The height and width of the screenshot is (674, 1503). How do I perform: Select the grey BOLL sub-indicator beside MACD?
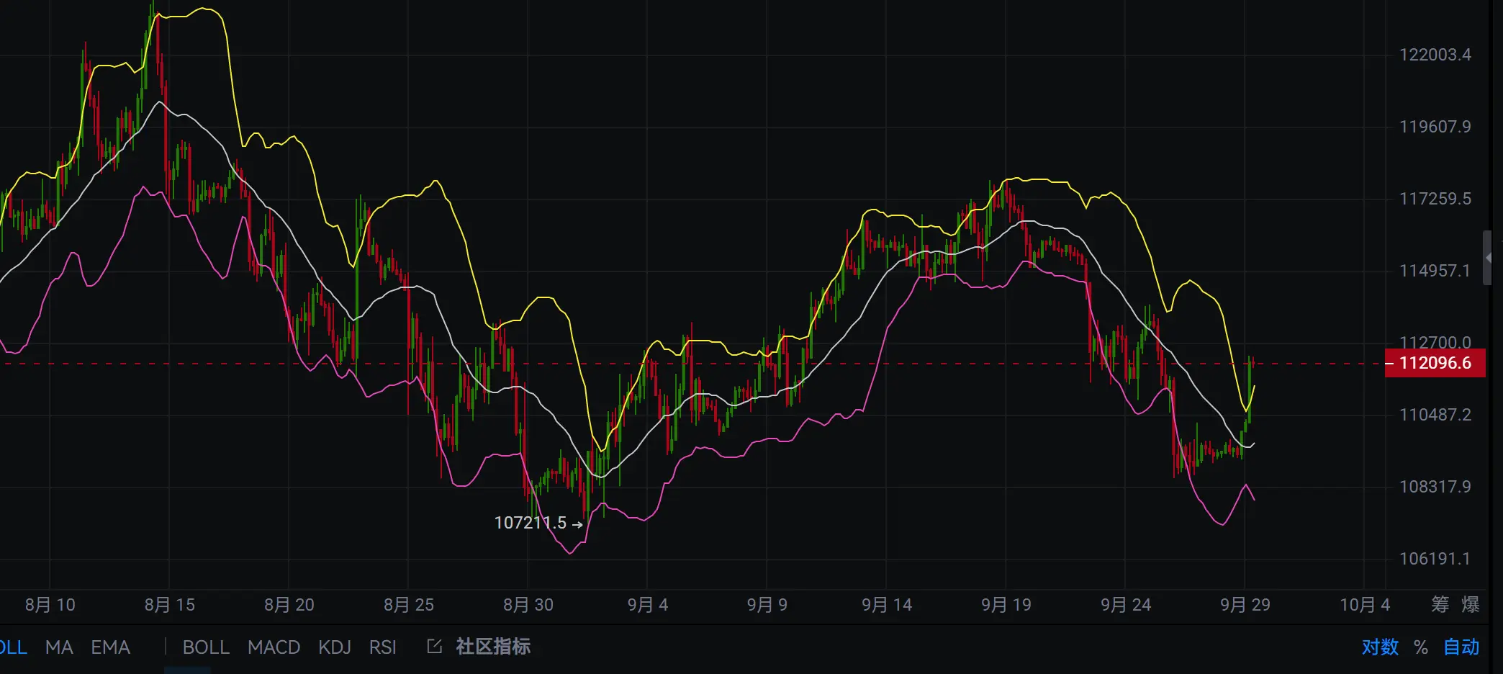coord(206,647)
